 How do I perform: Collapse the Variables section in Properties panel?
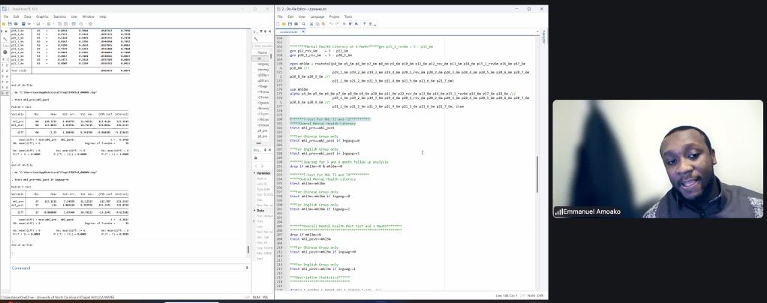click(254, 172)
